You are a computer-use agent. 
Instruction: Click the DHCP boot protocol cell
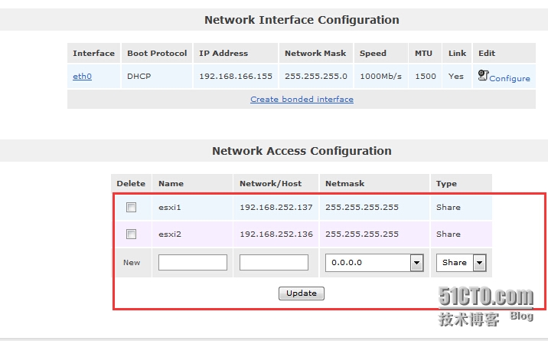tap(157, 76)
